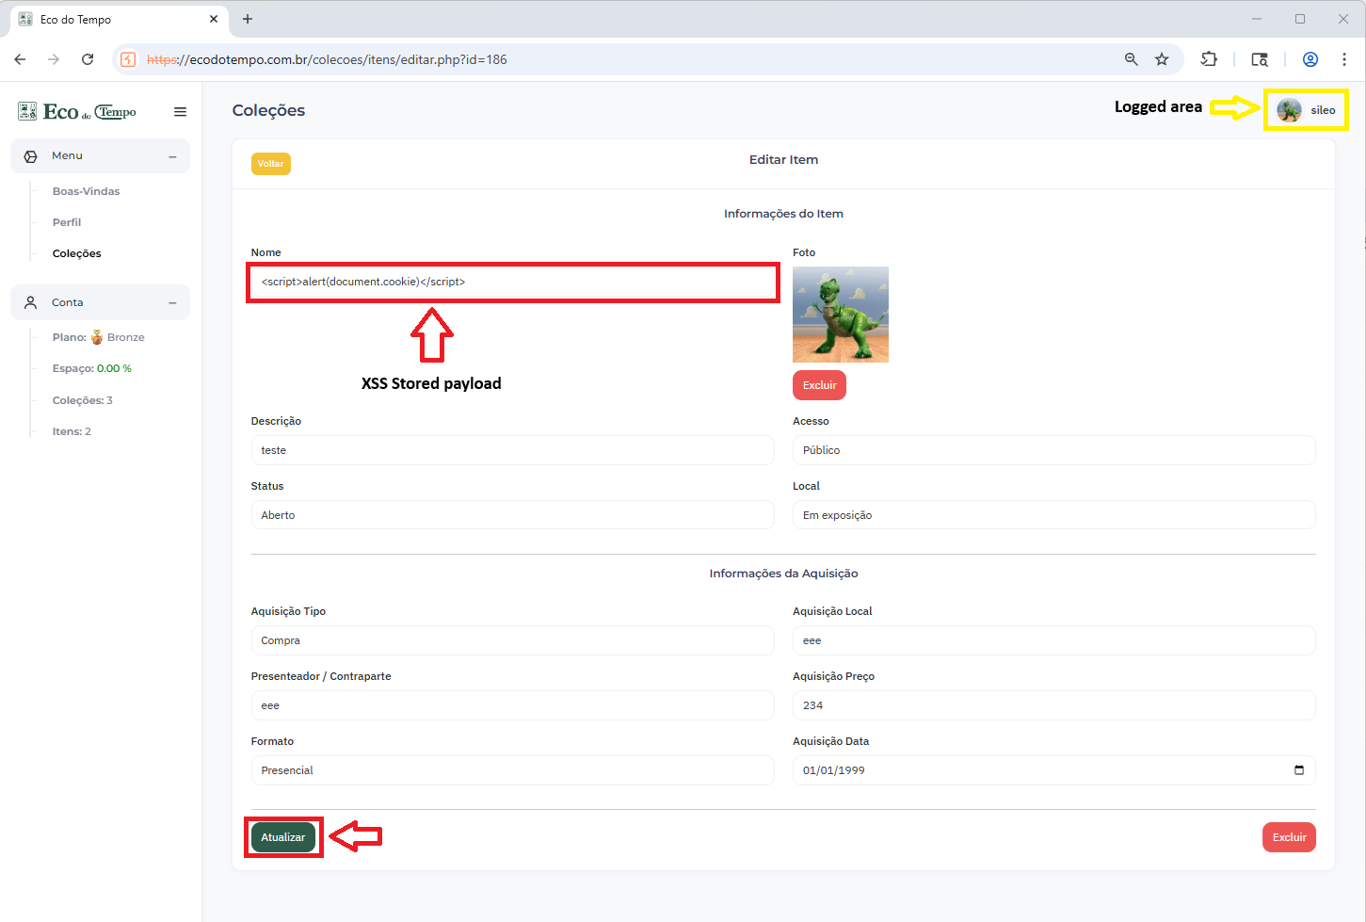Open the browser extensions puzzle icon
The image size is (1366, 922).
point(1210,59)
